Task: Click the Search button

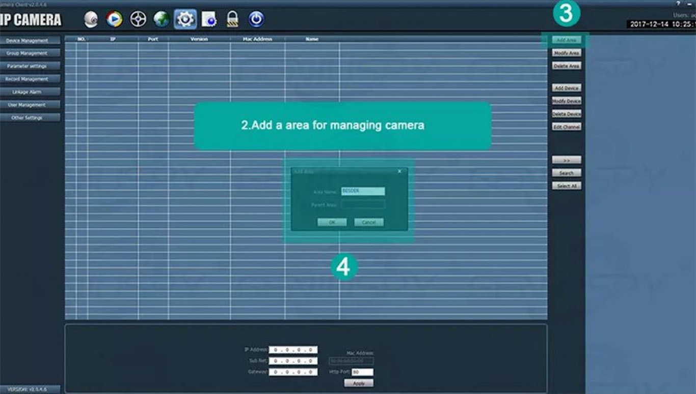Action: [566, 173]
